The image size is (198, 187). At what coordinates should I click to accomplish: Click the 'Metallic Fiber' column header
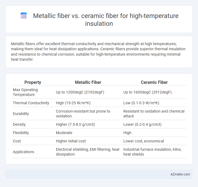pyautogui.click(x=88, y=82)
